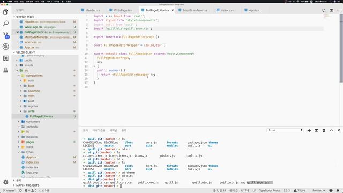Open FullPageEditor.tsx in the file tree
The image size is (343, 193).
pyautogui.click(x=41, y=116)
